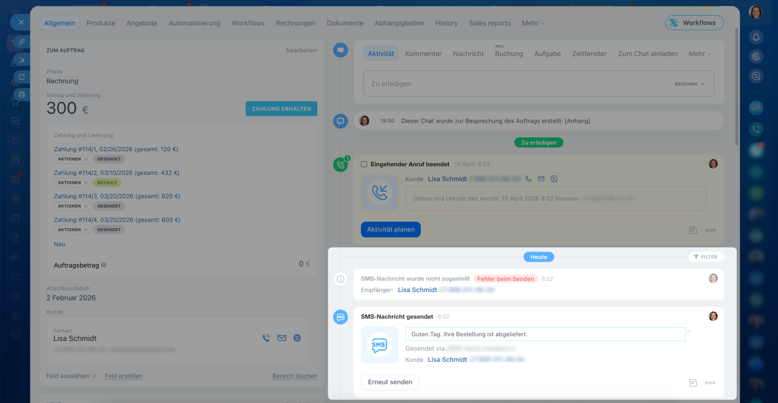Click phone icon next to Kunde Lisa Schmidt in call card
Viewport: 778px width, 403px height.
click(x=528, y=179)
